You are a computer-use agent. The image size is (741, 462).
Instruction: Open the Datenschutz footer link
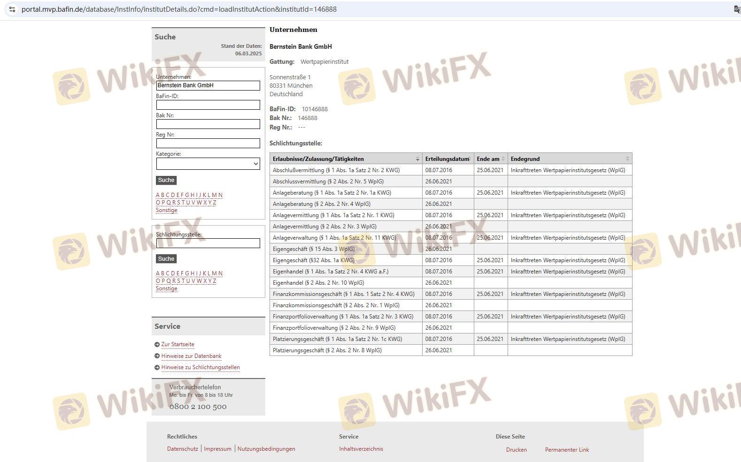(182, 449)
